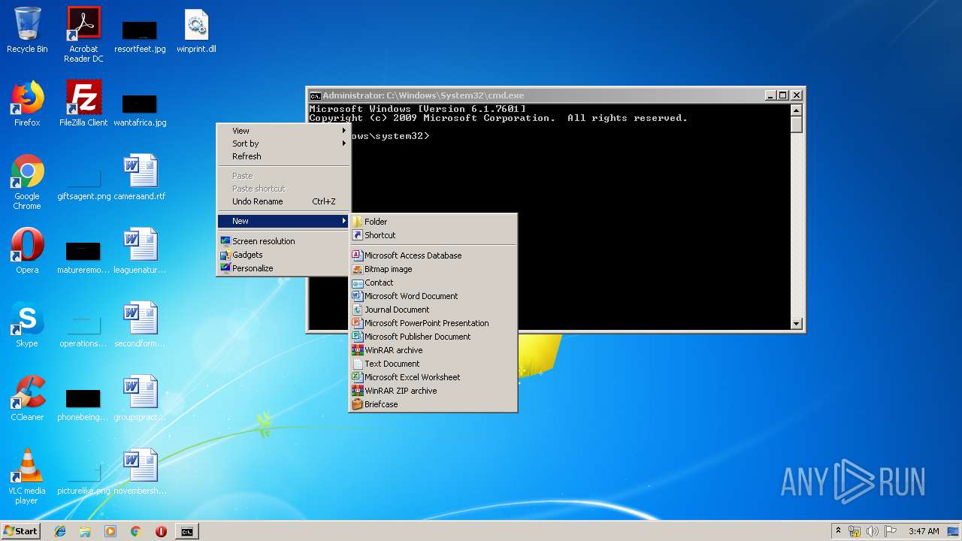This screenshot has width=962, height=541.
Task: Open the VLC media player shortcut
Action: [27, 476]
